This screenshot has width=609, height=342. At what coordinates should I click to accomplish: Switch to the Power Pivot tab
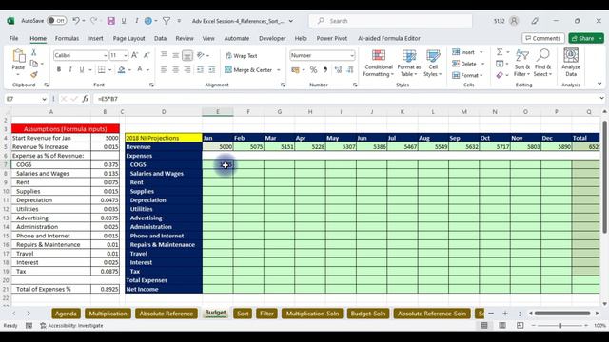click(x=332, y=38)
